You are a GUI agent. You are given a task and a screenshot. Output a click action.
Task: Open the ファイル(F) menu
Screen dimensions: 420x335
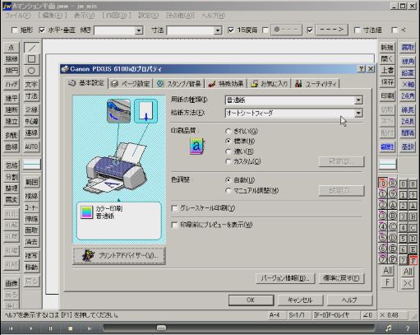(18, 16)
